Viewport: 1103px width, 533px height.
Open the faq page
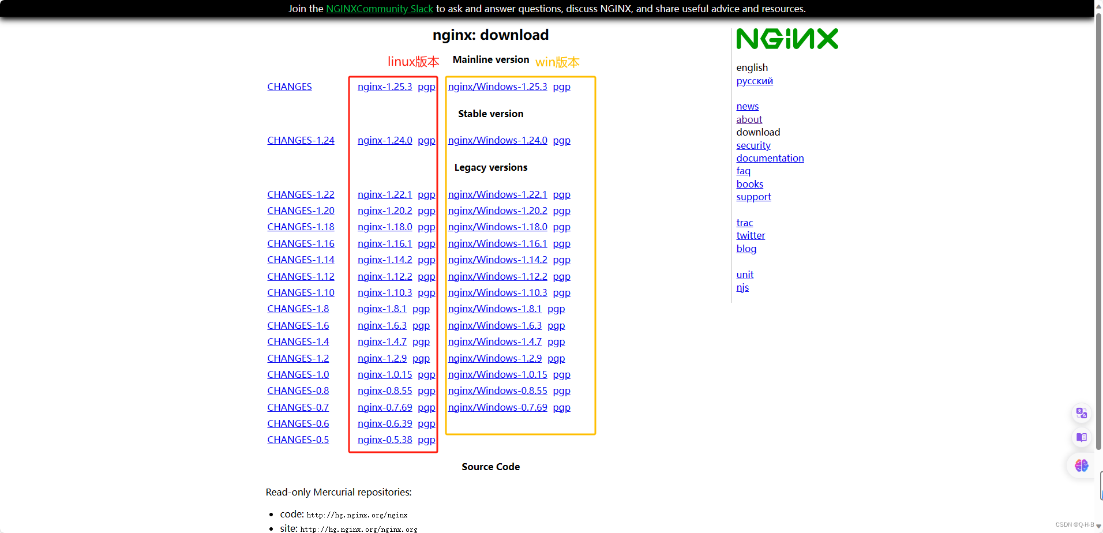click(x=743, y=171)
